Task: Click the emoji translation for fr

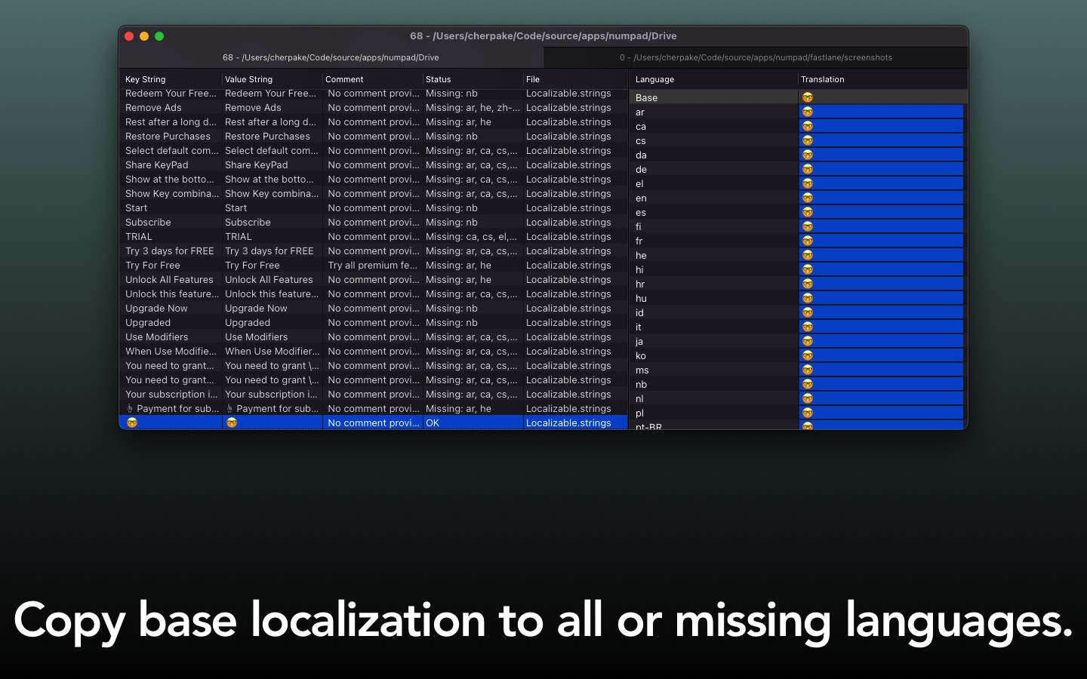Action: (808, 241)
